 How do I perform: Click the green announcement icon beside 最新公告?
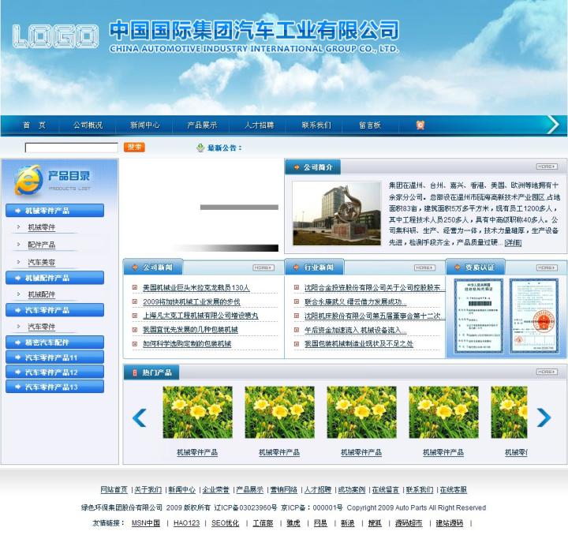tap(200, 148)
